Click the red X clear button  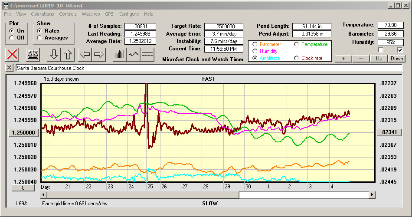point(13,54)
